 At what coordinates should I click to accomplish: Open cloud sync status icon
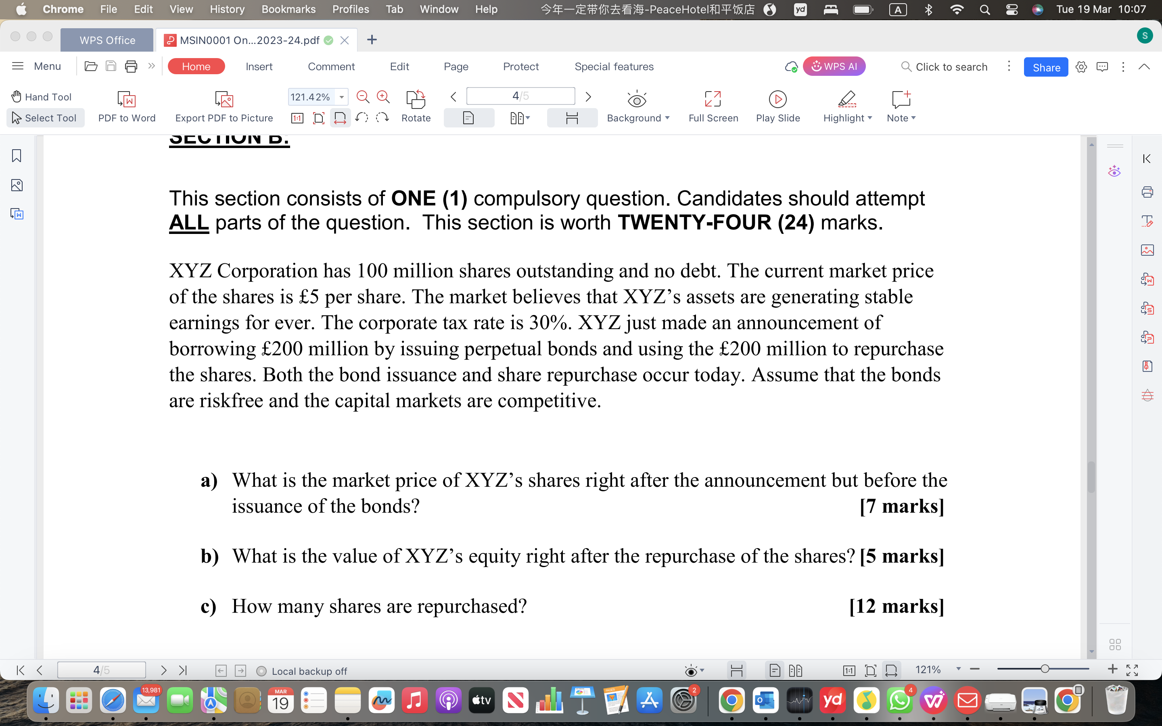[791, 67]
